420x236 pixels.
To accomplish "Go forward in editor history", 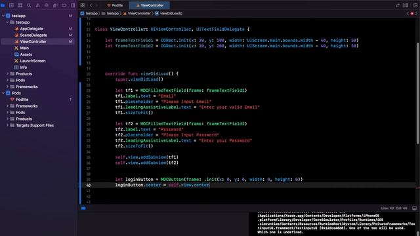I will tap(97, 5).
